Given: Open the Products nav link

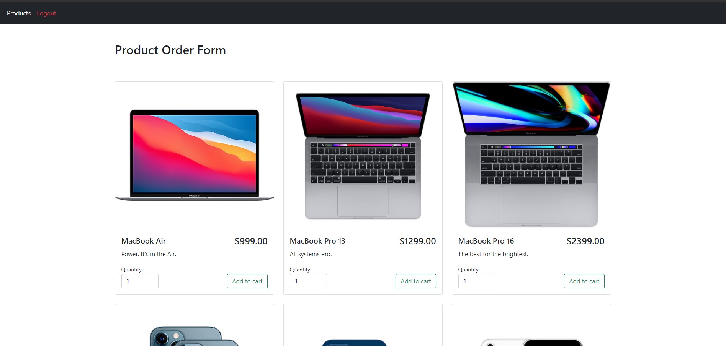Looking at the screenshot, I should coord(19,13).
